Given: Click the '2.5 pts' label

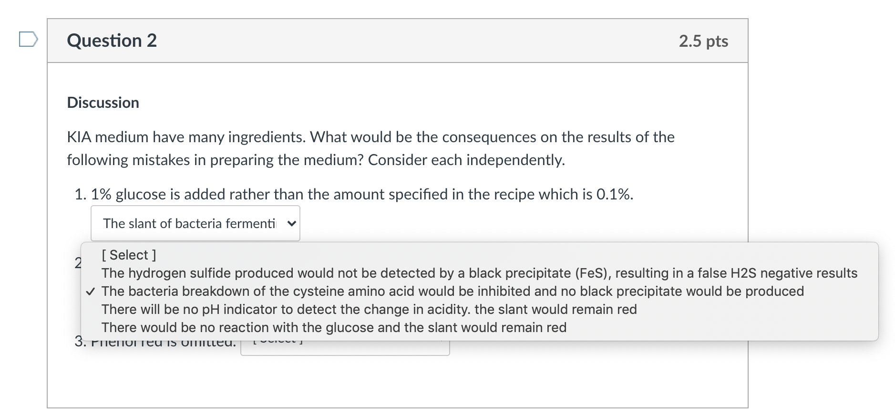Looking at the screenshot, I should 704,42.
